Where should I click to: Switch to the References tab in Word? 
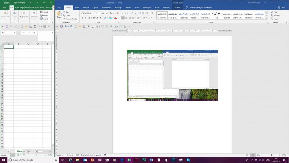[106, 8]
